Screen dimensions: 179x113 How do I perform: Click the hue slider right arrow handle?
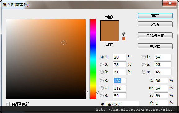98,92
